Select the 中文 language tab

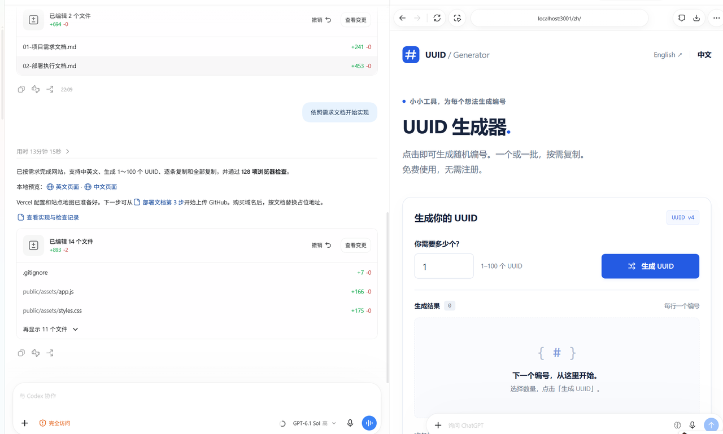pos(704,55)
